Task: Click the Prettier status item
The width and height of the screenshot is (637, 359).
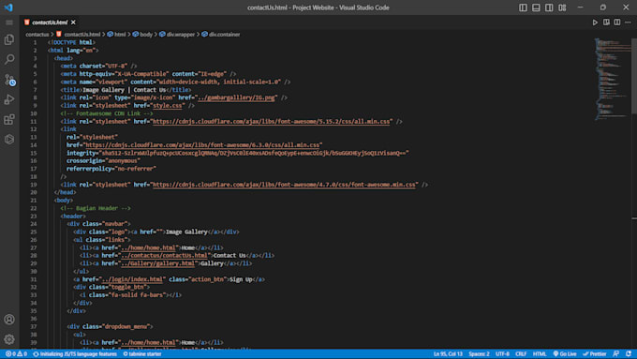Action: pyautogui.click(x=594, y=354)
